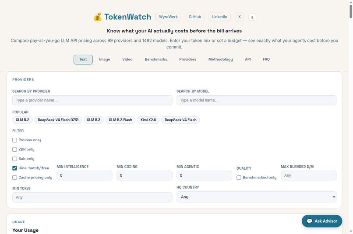Image resolution: width=353 pixels, height=234 pixels.
Task: Enable the Promos only filter
Action: pyautogui.click(x=14, y=140)
